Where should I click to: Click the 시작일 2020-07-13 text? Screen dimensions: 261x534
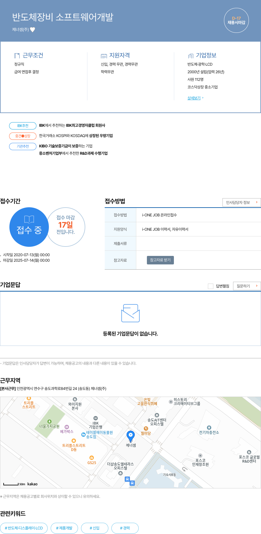(26, 255)
